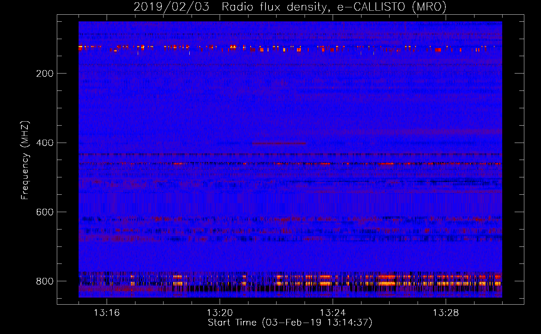541x334 pixels.
Task: Click the 13:28 time tick label
Action: click(446, 313)
